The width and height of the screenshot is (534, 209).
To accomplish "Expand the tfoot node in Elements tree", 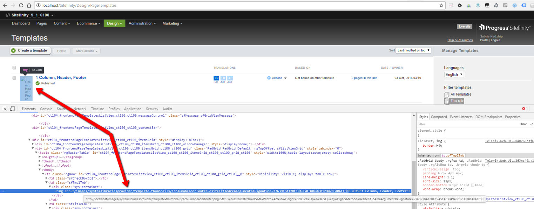I will point(40,166).
